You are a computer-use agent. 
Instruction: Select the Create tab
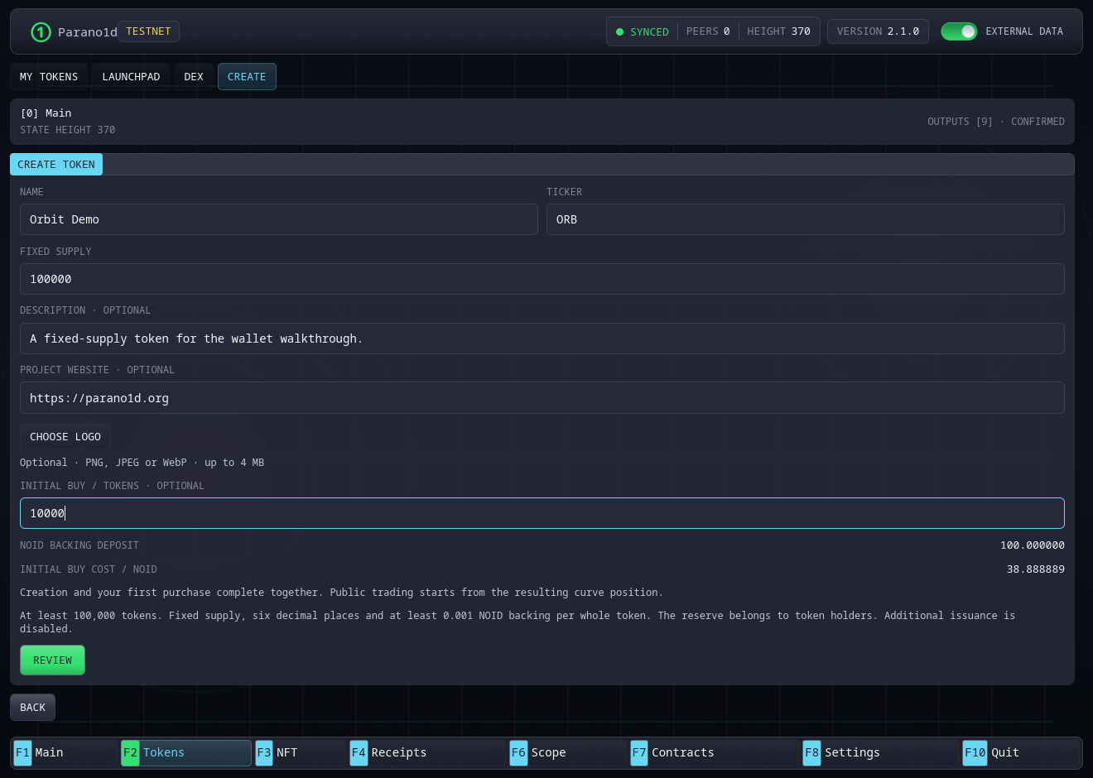coord(247,77)
